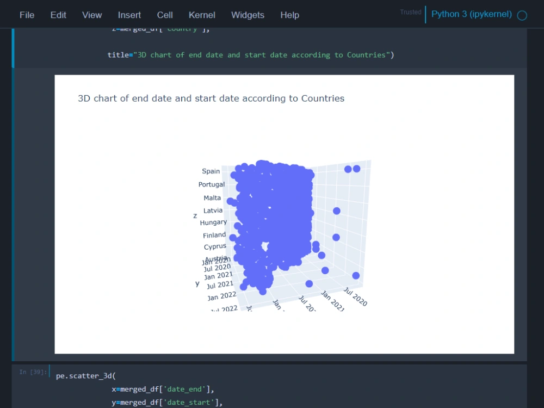Click the Trusted notebook badge

coord(411,12)
